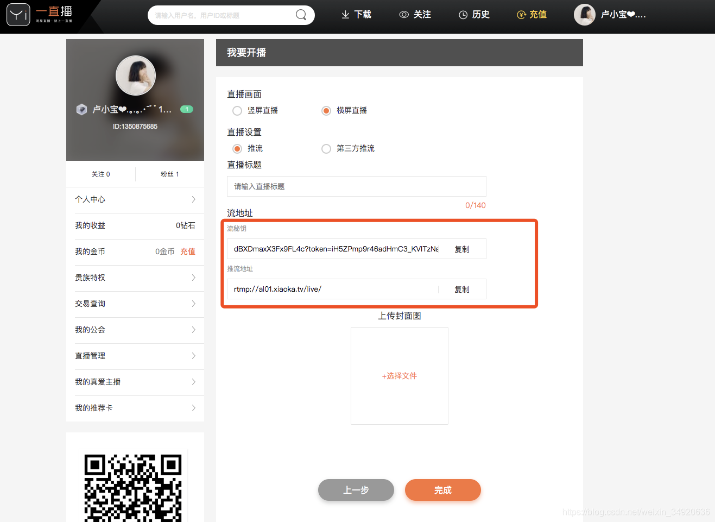The image size is (715, 522).
Task: Select the 推流 push-stream radio button
Action: 237,149
